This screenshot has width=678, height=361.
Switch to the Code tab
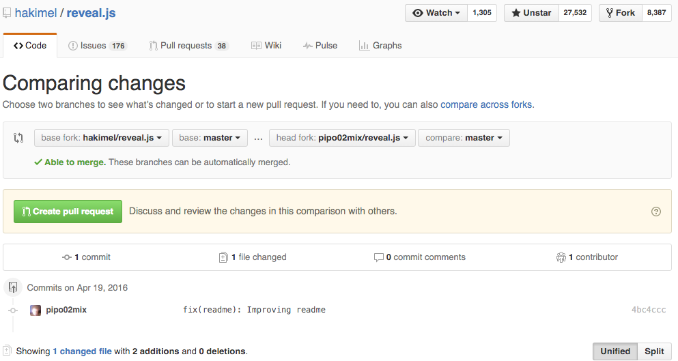(x=30, y=46)
